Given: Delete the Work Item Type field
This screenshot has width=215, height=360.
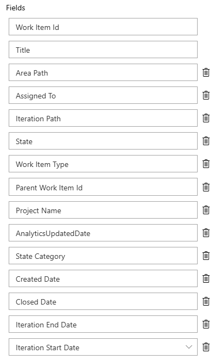Looking at the screenshot, I should click(206, 164).
